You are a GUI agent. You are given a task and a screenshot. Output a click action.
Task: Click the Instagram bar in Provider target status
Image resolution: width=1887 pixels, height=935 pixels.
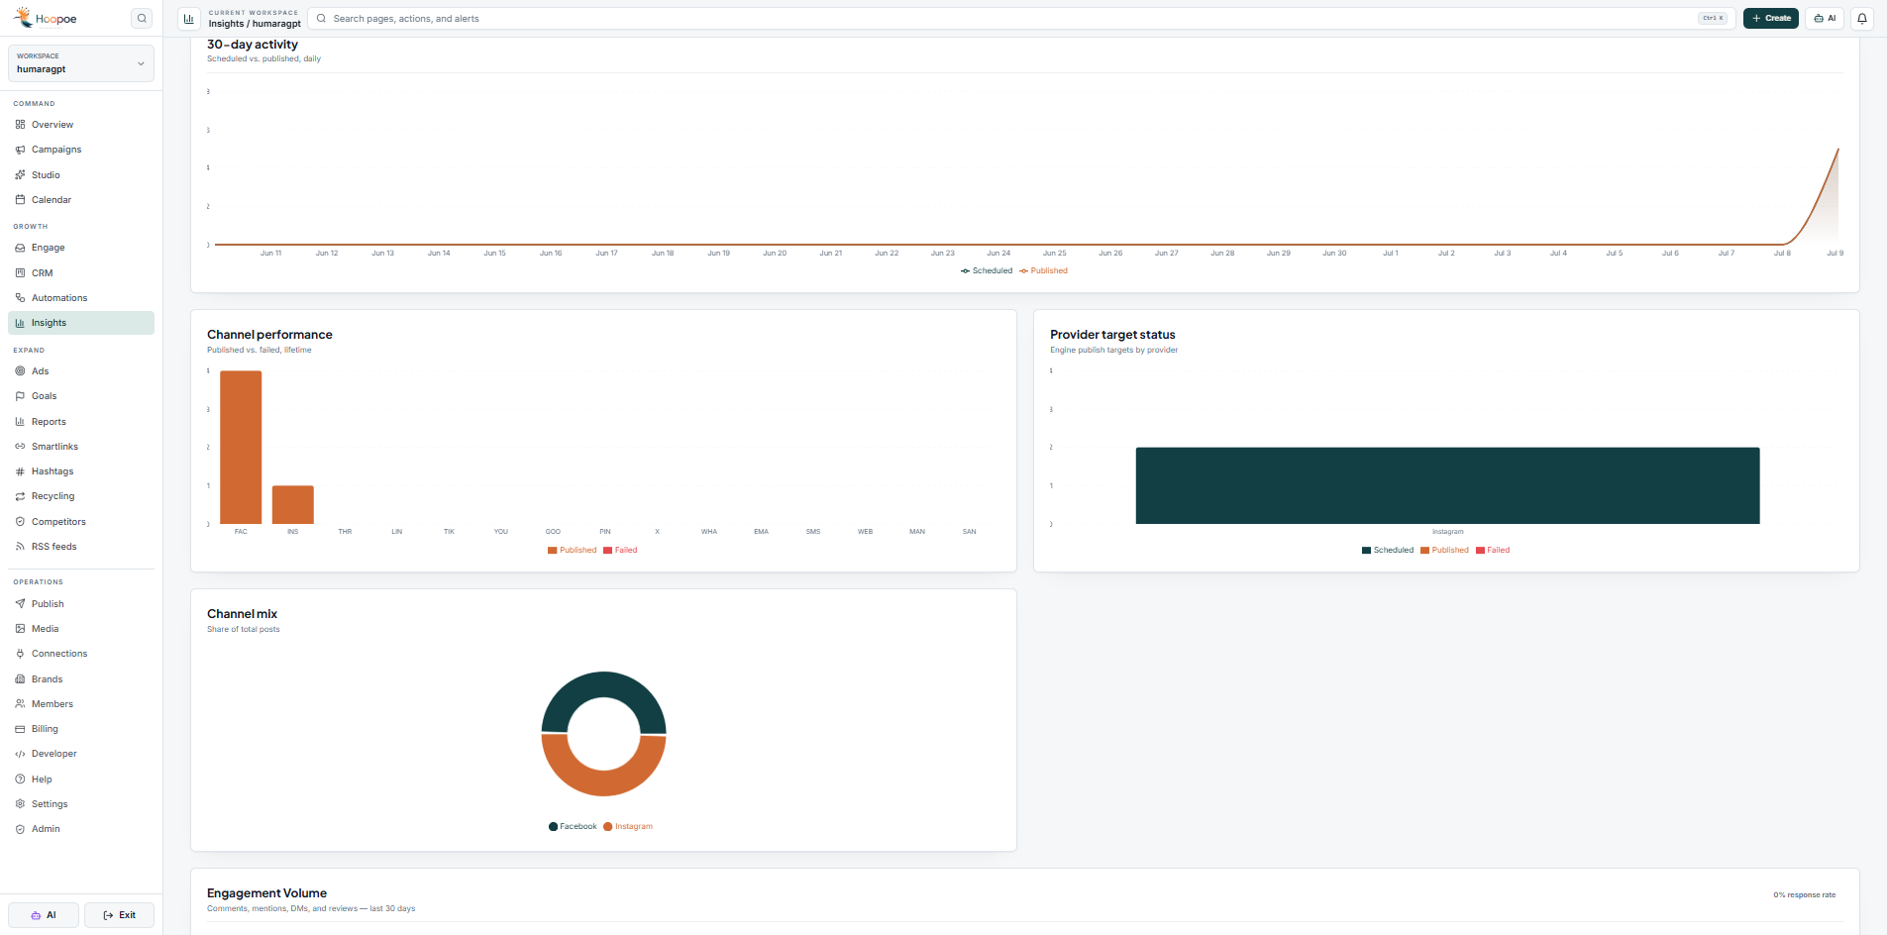[x=1447, y=485]
